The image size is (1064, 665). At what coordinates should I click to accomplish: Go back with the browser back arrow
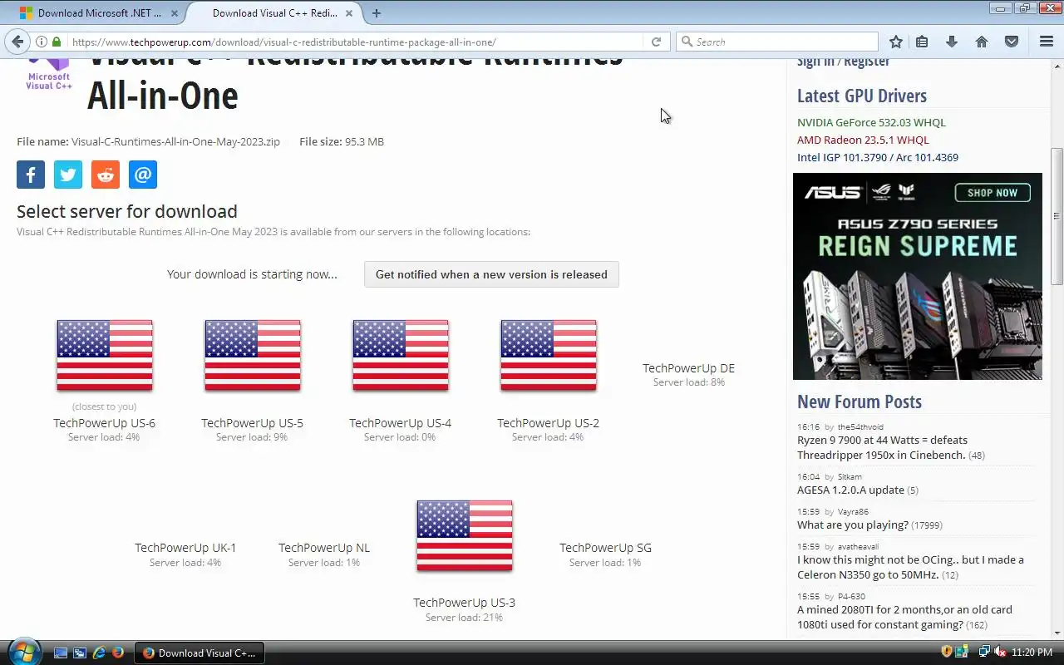(17, 42)
